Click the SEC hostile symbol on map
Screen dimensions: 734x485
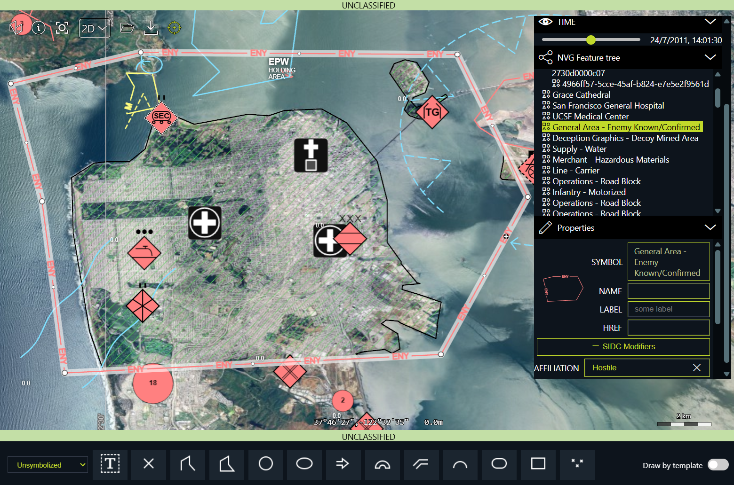pos(161,117)
